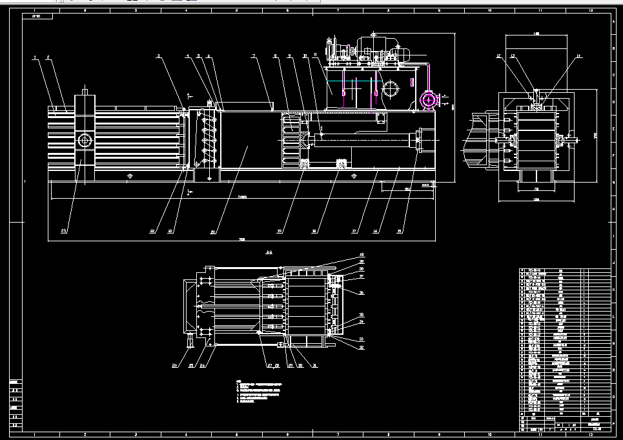This screenshot has width=623, height=440.
Task: Select part callout number 2 in main view
Action: coord(48,57)
